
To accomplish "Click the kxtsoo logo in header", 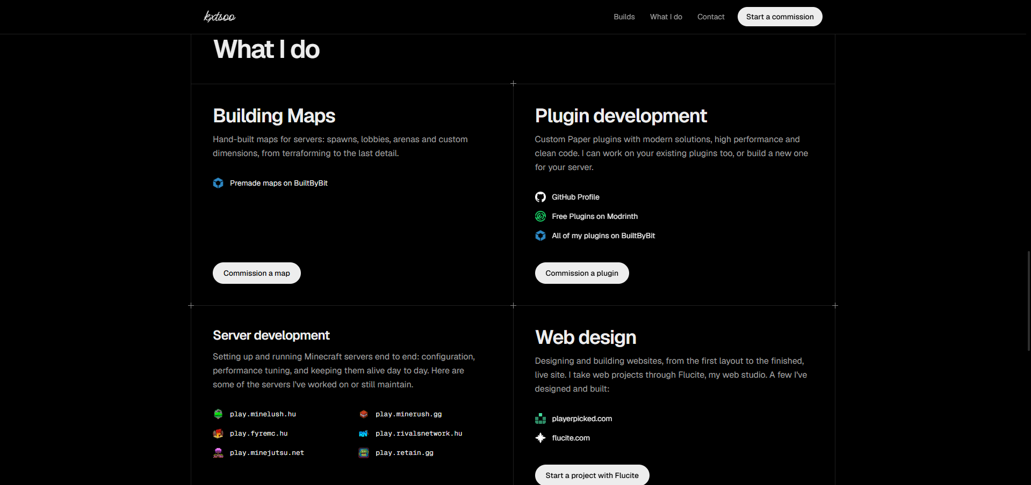I will tap(219, 17).
